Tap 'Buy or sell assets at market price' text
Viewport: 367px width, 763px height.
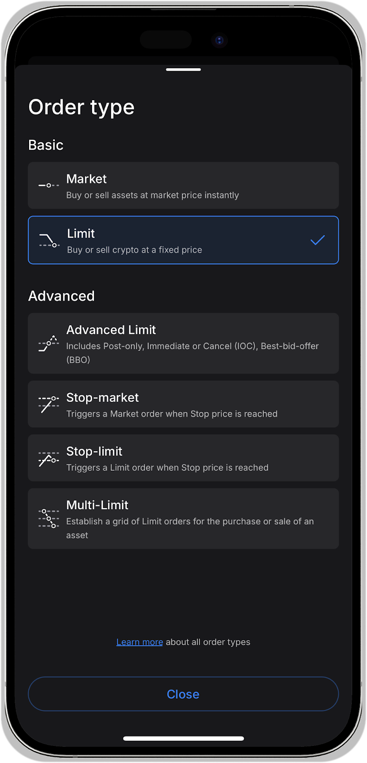coord(152,195)
